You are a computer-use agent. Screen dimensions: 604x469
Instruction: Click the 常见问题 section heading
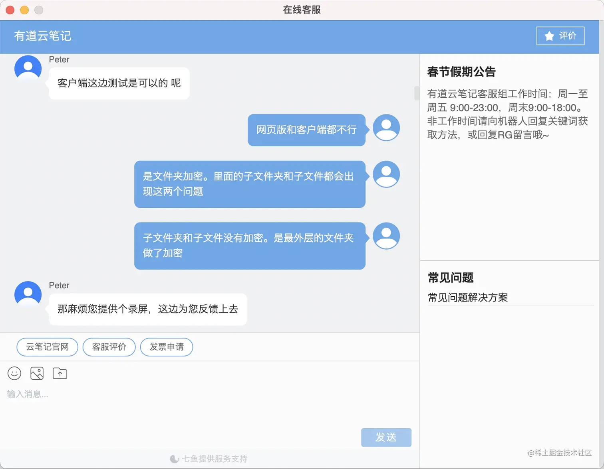451,278
